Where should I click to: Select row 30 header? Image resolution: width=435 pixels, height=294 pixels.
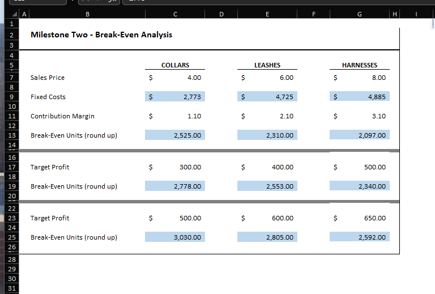[x=12, y=279]
